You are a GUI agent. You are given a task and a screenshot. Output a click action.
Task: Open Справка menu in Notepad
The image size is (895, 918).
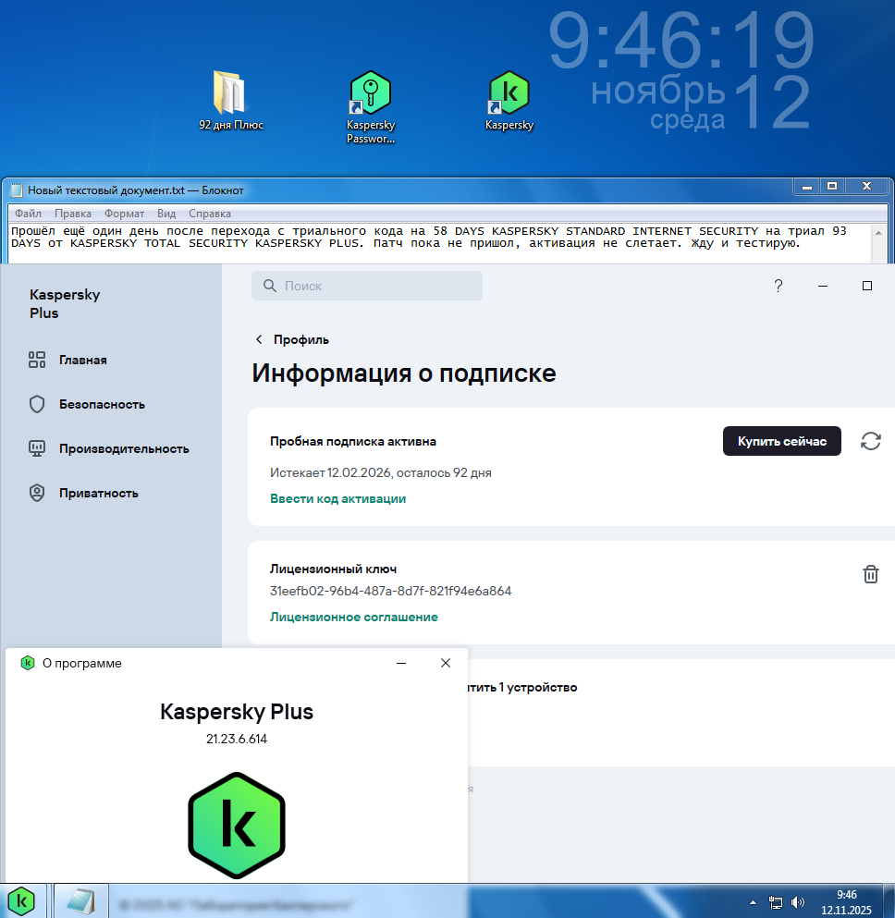tap(210, 214)
